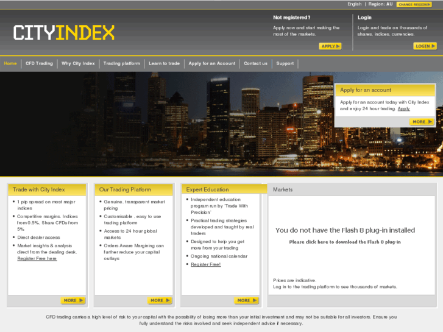Click the CHANGE REGION button
The width and height of the screenshot is (443, 332).
[414, 4]
